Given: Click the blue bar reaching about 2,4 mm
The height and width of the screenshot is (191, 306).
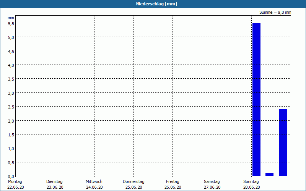Looking at the screenshot, I should (283, 142).
